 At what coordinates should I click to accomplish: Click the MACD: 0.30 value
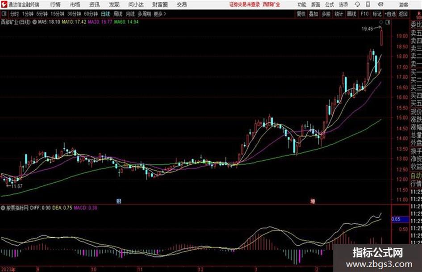click(86, 208)
